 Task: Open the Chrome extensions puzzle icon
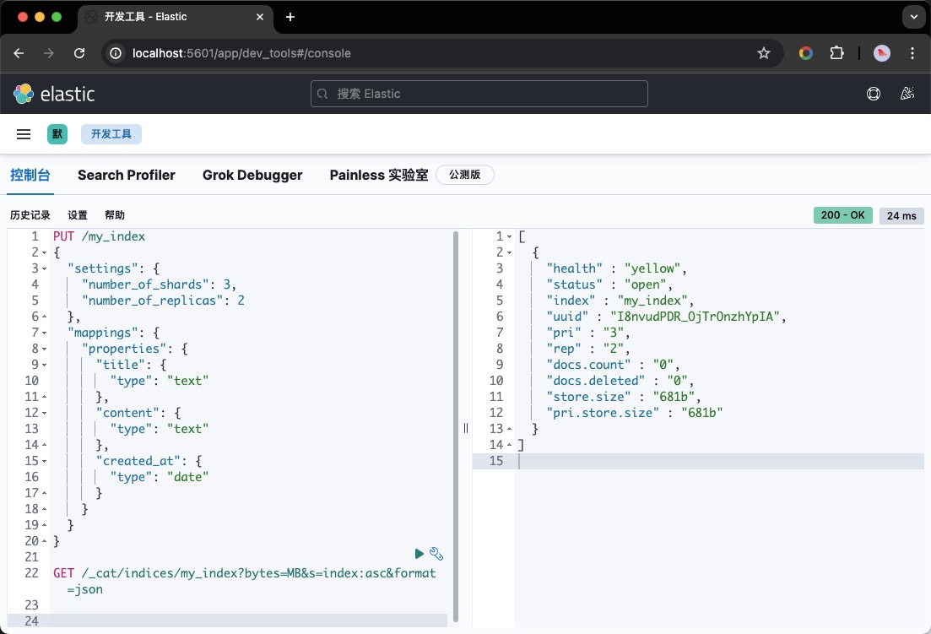pyautogui.click(x=836, y=53)
